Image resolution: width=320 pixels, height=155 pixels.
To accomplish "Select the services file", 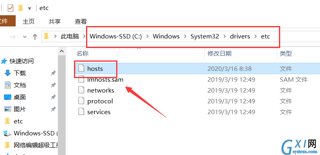I will click(x=99, y=112).
